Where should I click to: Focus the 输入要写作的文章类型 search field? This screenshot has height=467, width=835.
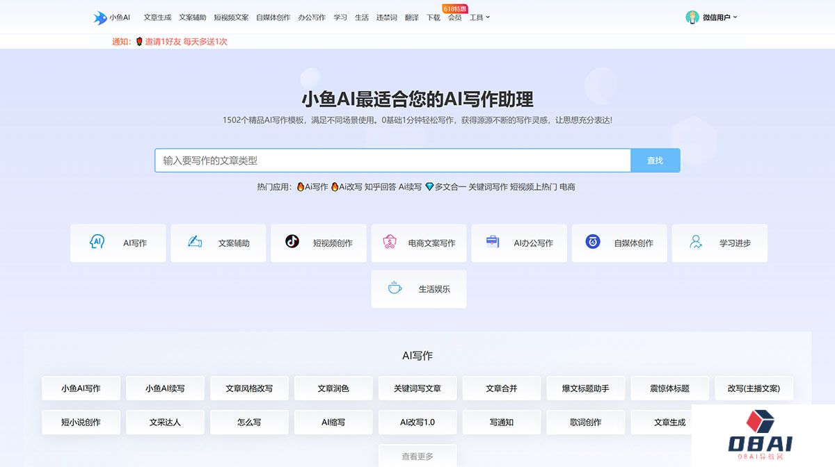(392, 161)
